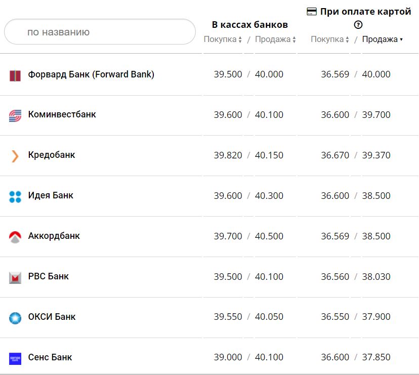
Task: Click the Сенс Банк logo icon
Action: (15, 358)
